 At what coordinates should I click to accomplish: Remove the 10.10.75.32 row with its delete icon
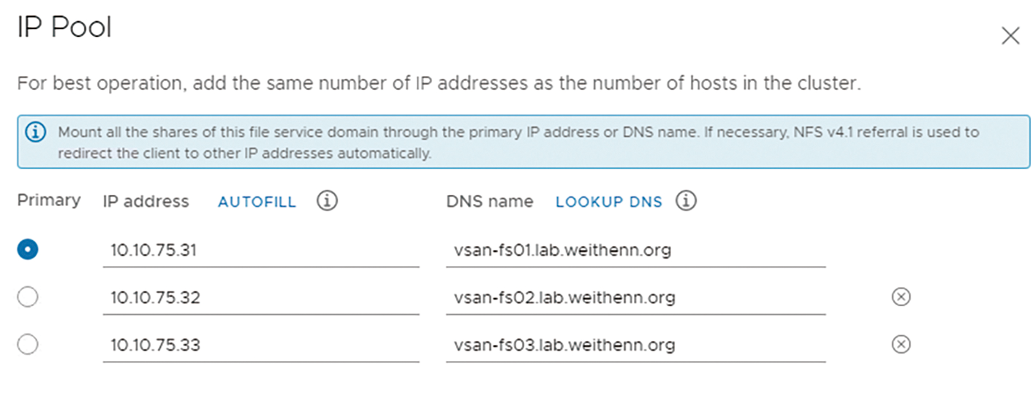click(901, 297)
